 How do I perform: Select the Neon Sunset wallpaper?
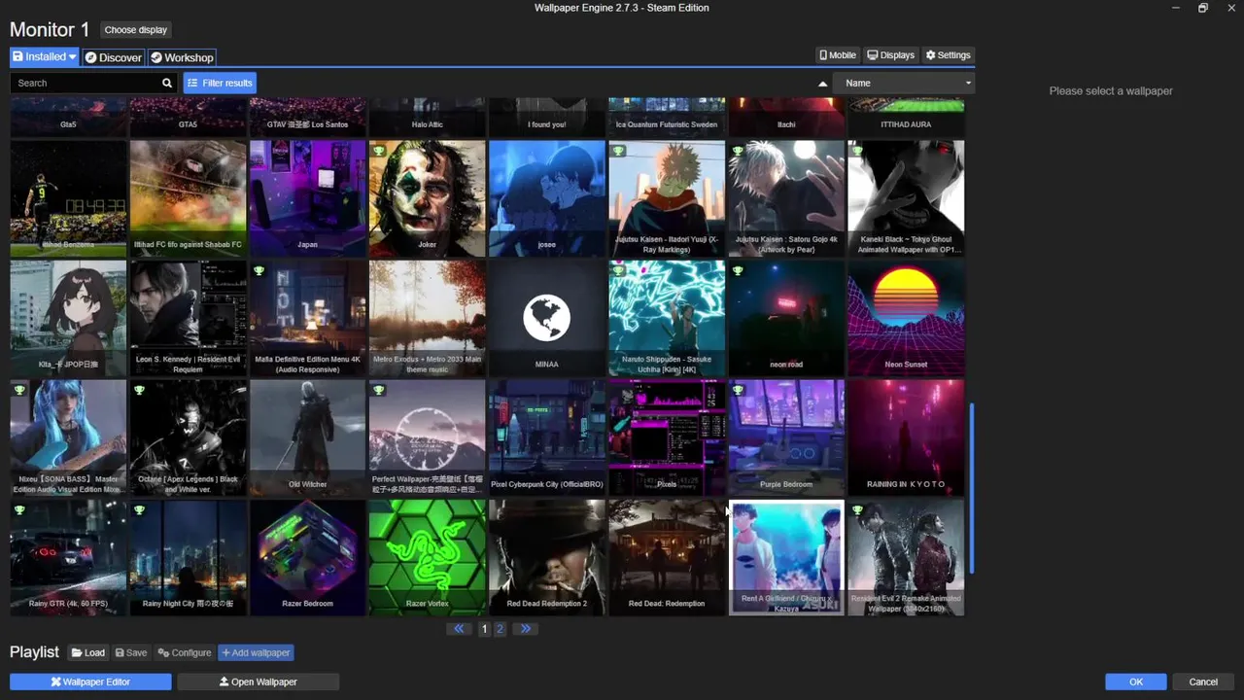(x=906, y=318)
